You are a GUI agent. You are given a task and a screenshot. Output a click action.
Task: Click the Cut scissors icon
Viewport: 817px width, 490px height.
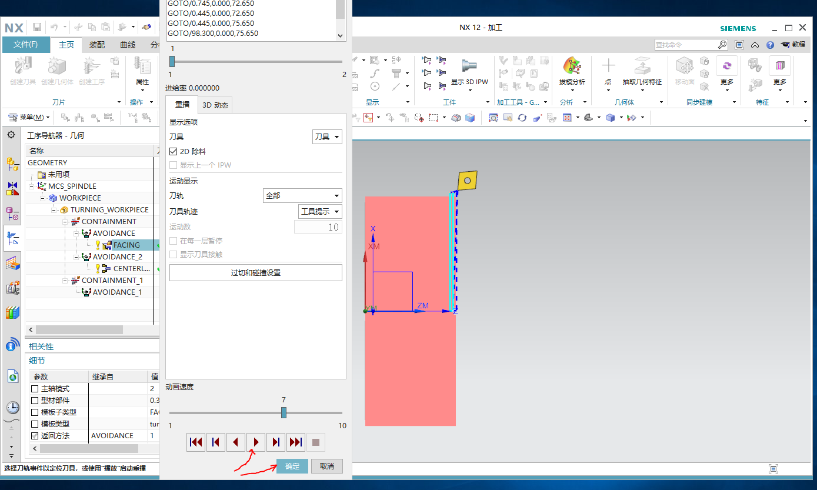pos(79,27)
